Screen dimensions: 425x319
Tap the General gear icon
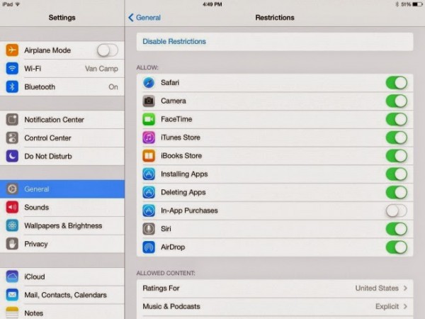tap(12, 189)
